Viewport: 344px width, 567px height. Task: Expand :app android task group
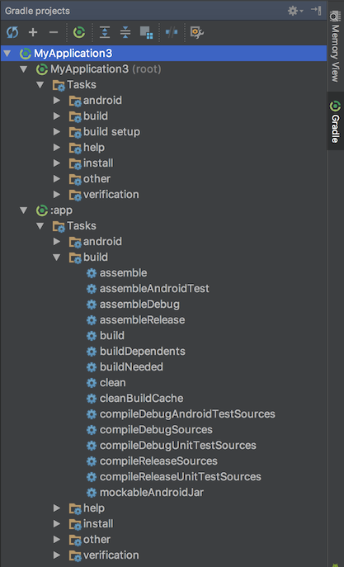click(57, 241)
